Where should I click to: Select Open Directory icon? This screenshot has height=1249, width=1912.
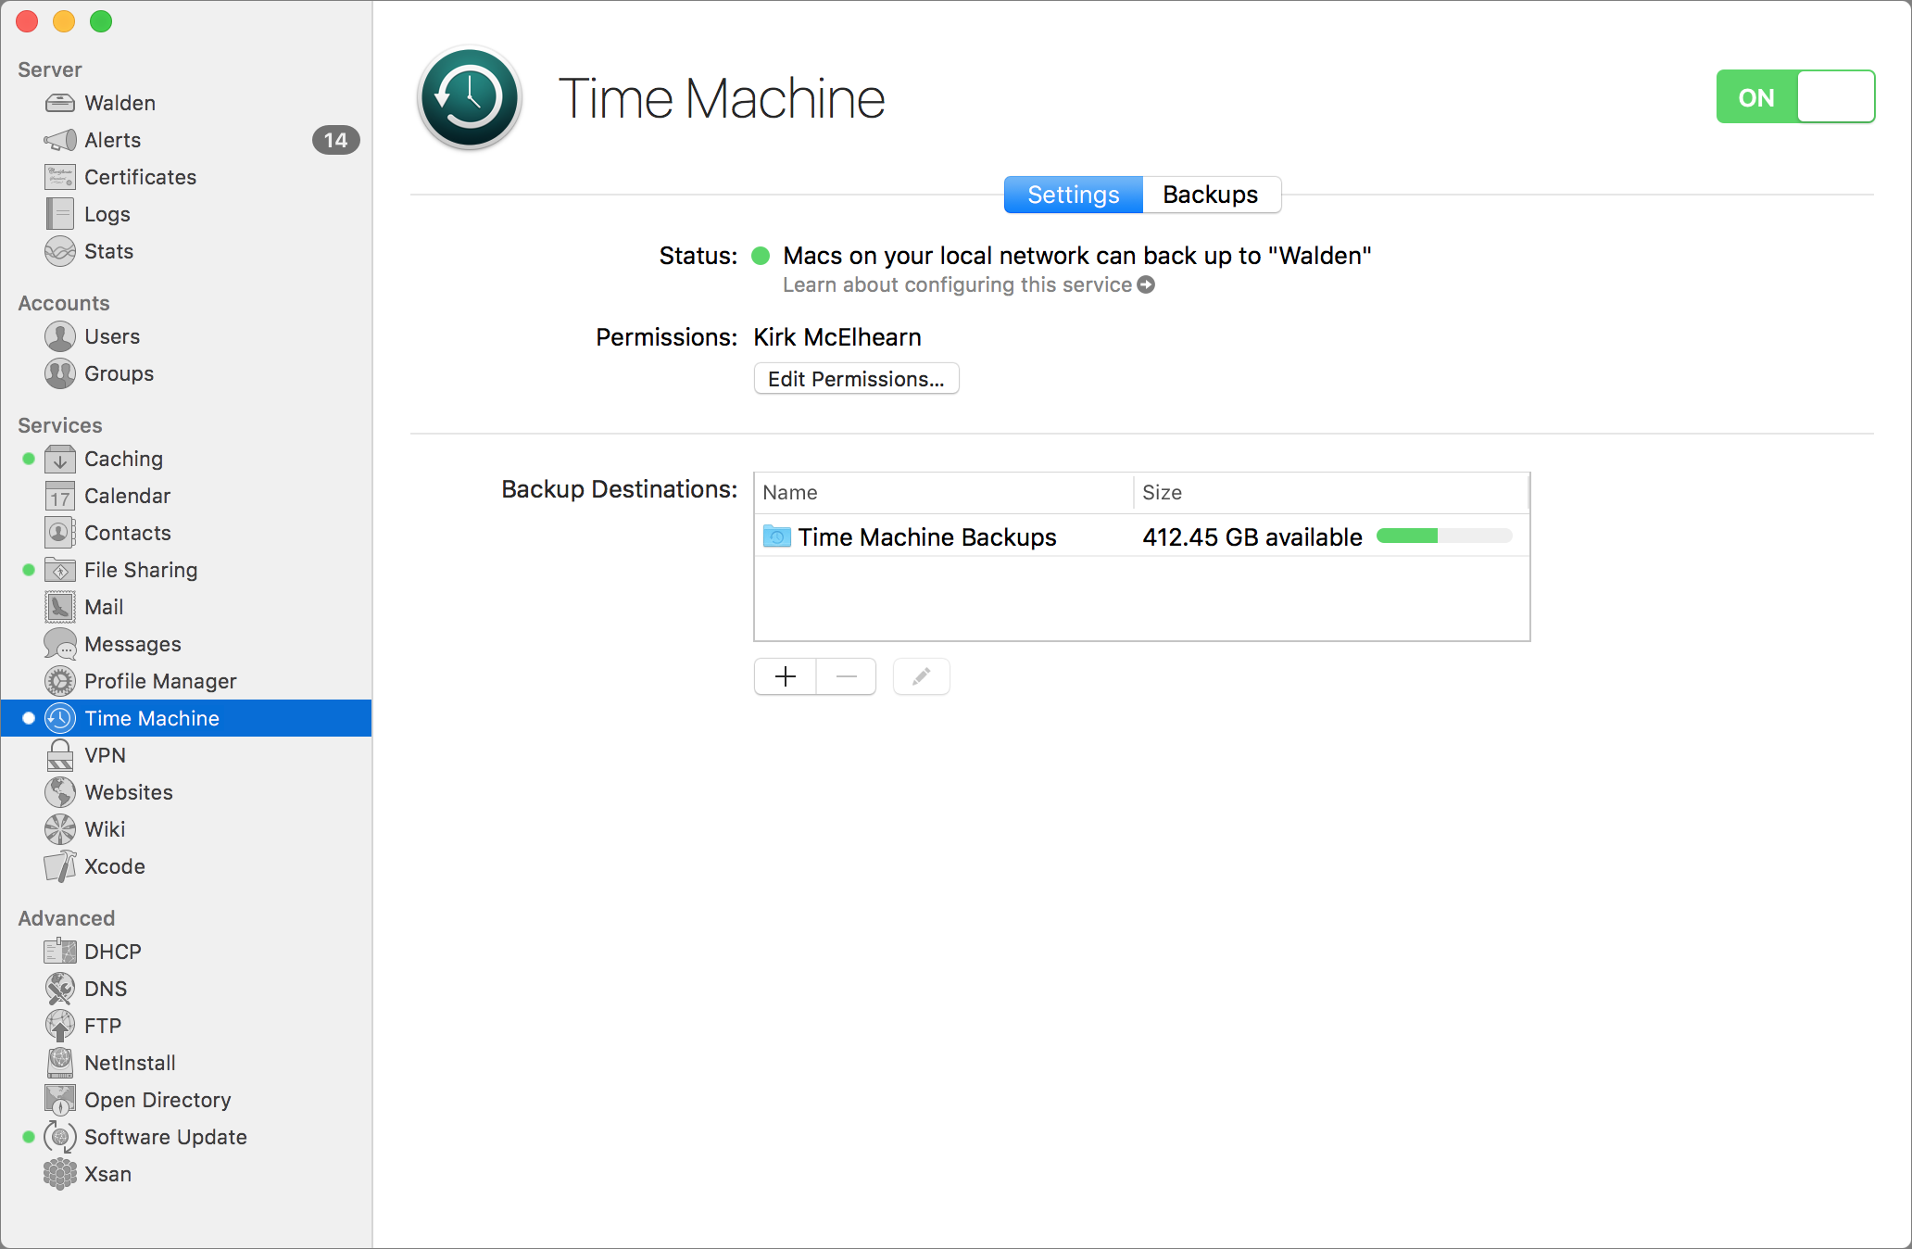pyautogui.click(x=60, y=1100)
